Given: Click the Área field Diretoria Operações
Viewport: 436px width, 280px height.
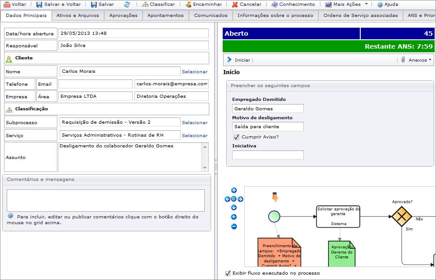Looking at the screenshot, I should tap(172, 96).
